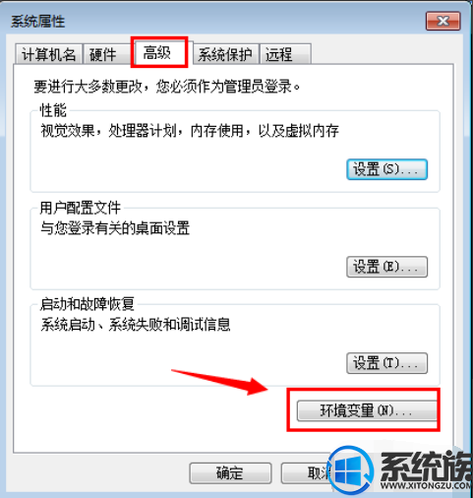The width and height of the screenshot is (473, 498).
Task: Select the 高级 tab
Action: pos(159,52)
